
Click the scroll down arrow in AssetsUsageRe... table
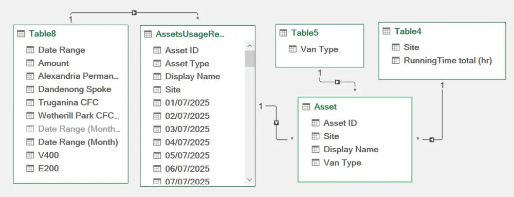pos(250,180)
